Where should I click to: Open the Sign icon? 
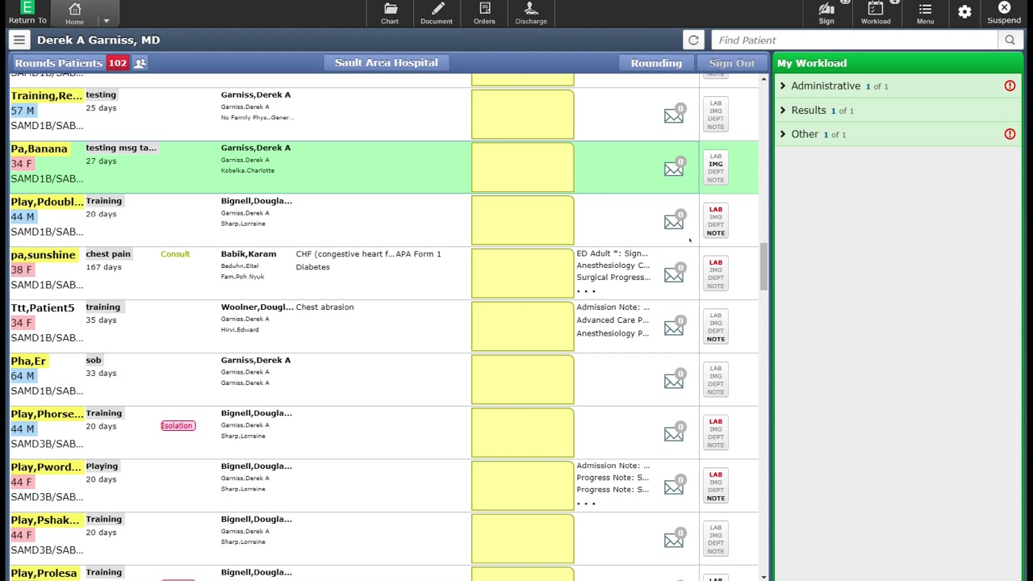[x=826, y=13]
